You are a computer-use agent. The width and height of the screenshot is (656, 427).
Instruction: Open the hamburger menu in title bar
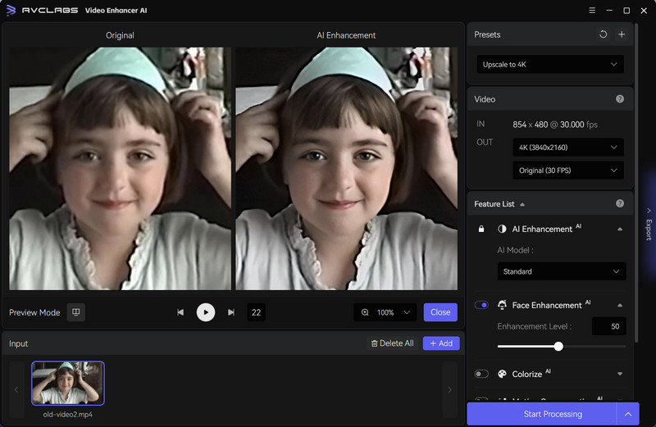point(592,11)
